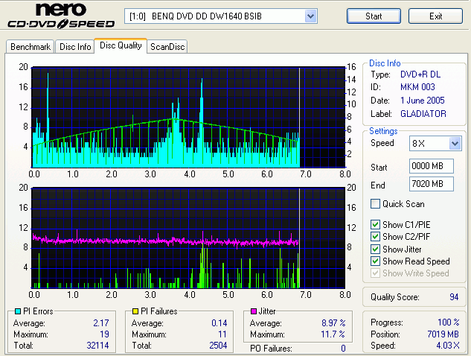This screenshot has width=471, height=356.
Task: Click the Nero CD-DVD Speed logo
Action: point(60,16)
